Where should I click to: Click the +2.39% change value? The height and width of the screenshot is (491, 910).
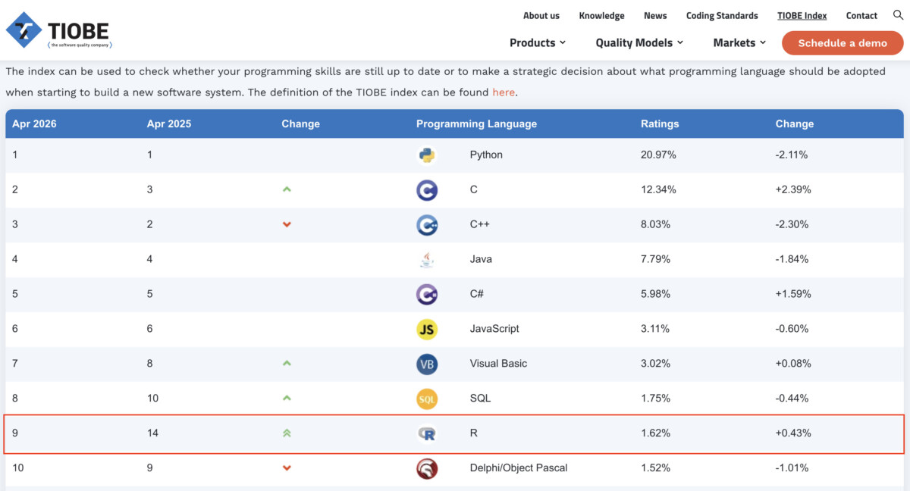[793, 189]
